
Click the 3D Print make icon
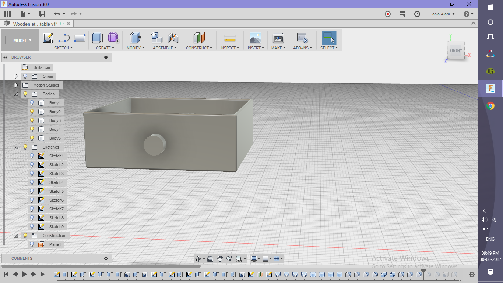[278, 38]
